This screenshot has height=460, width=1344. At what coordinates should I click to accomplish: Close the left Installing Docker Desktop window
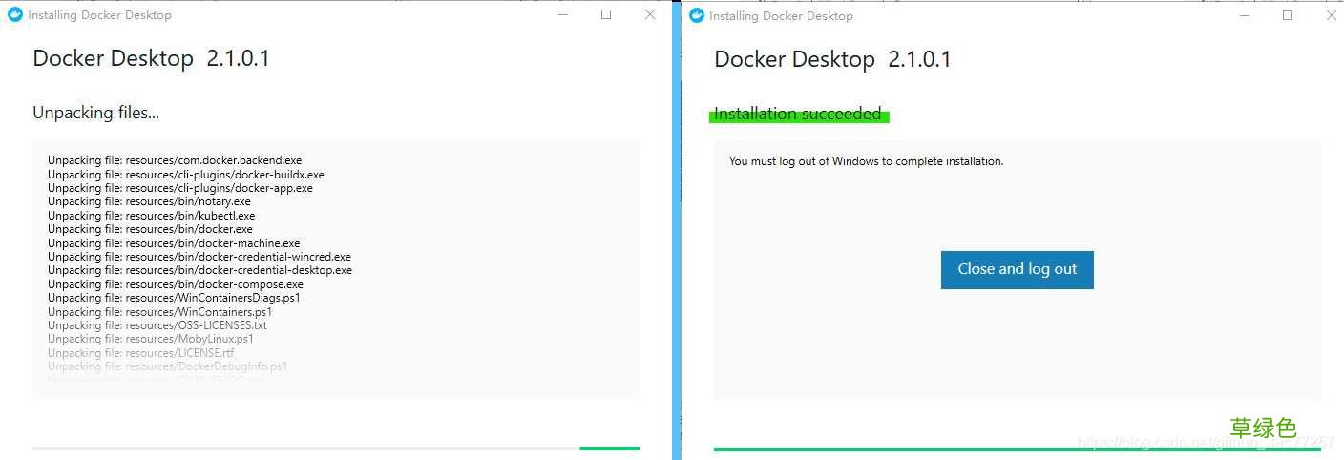[x=650, y=15]
